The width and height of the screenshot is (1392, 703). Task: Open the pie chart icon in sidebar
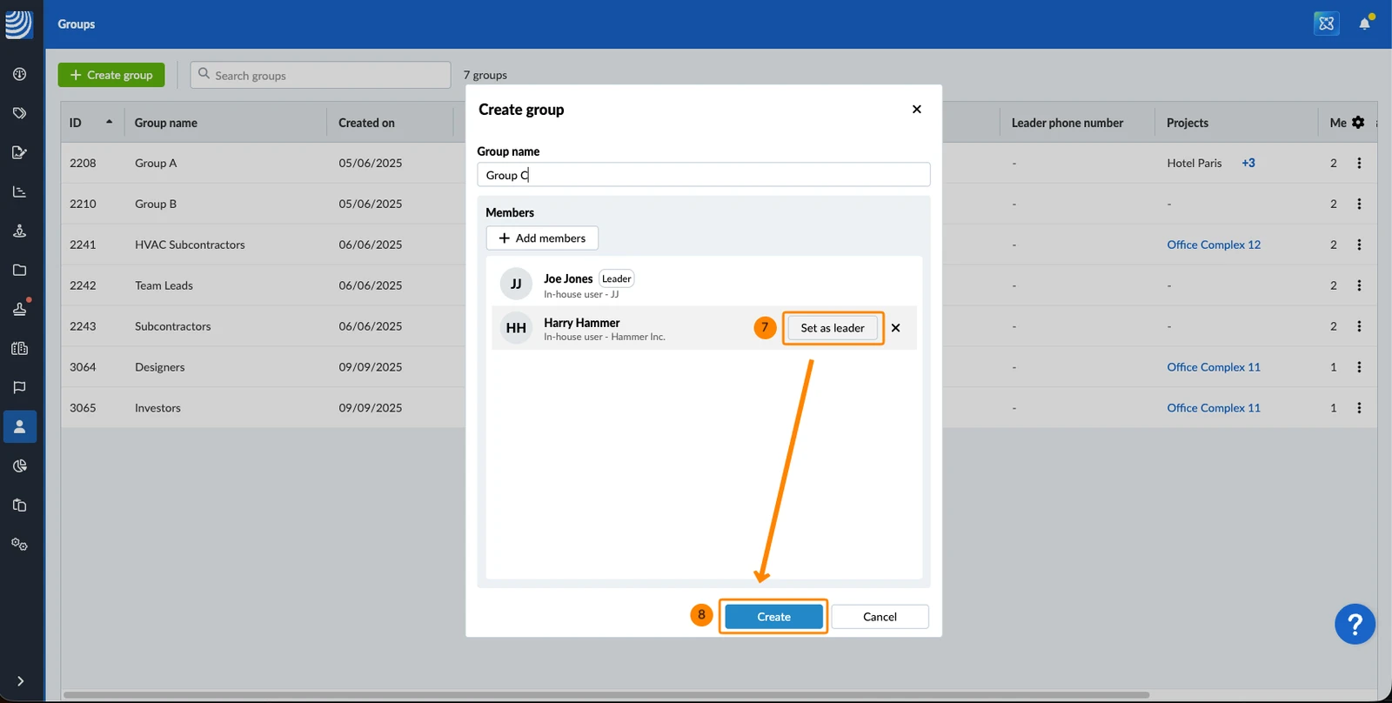19,465
